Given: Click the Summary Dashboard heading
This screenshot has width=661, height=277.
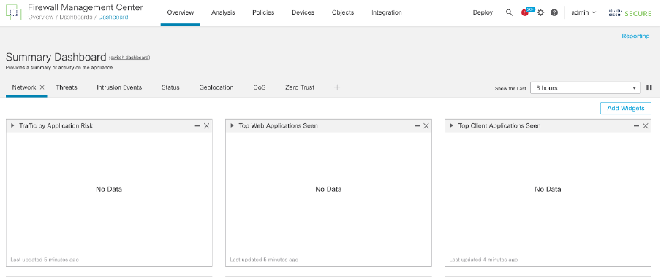Looking at the screenshot, I should click(x=56, y=57).
